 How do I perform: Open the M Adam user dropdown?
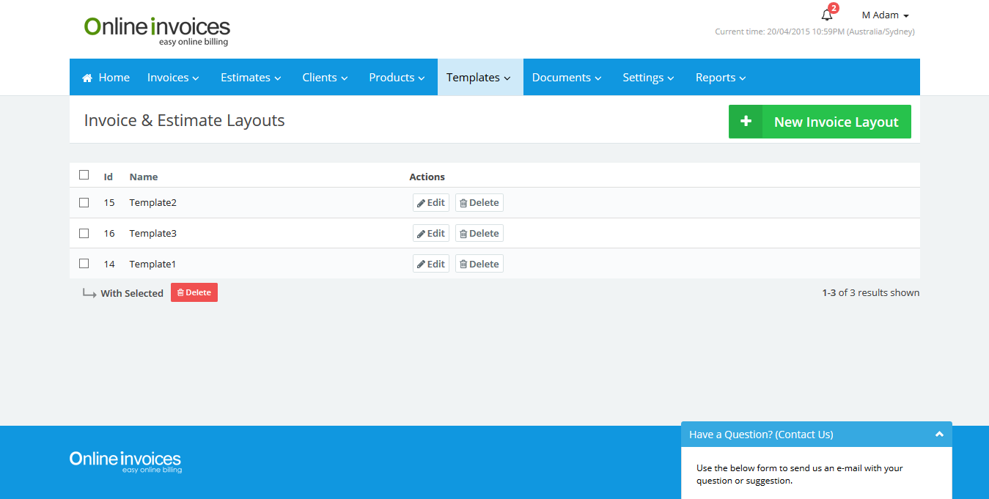coord(885,15)
